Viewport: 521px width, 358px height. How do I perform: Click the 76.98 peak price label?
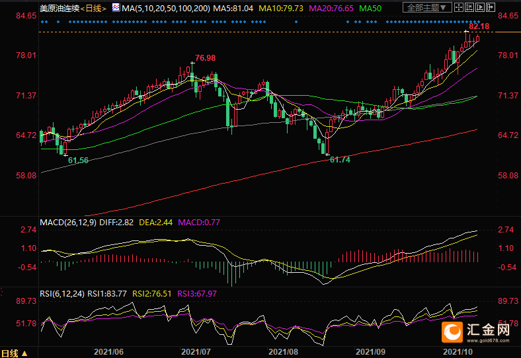[206, 57]
